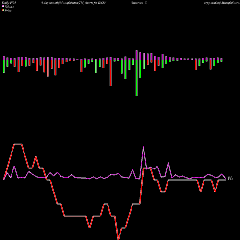Click the 'Daily PVM' chart title
This screenshot has height=240, width=240.
point(9,3)
